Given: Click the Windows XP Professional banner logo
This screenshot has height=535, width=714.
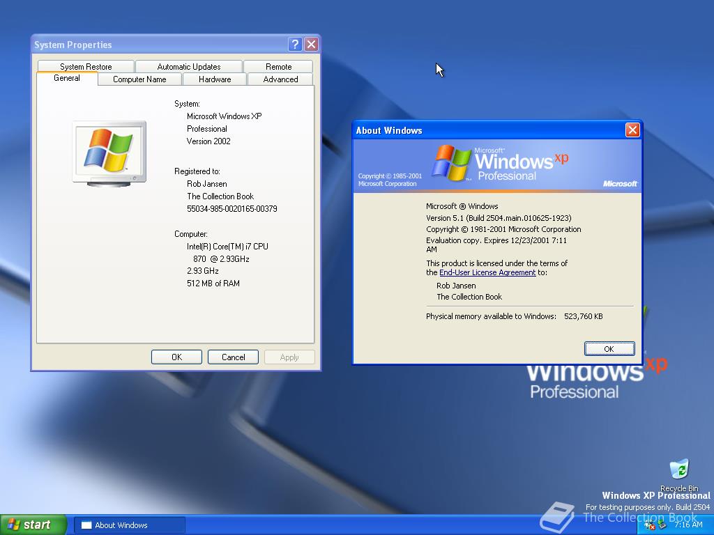Looking at the screenshot, I should (x=500, y=164).
